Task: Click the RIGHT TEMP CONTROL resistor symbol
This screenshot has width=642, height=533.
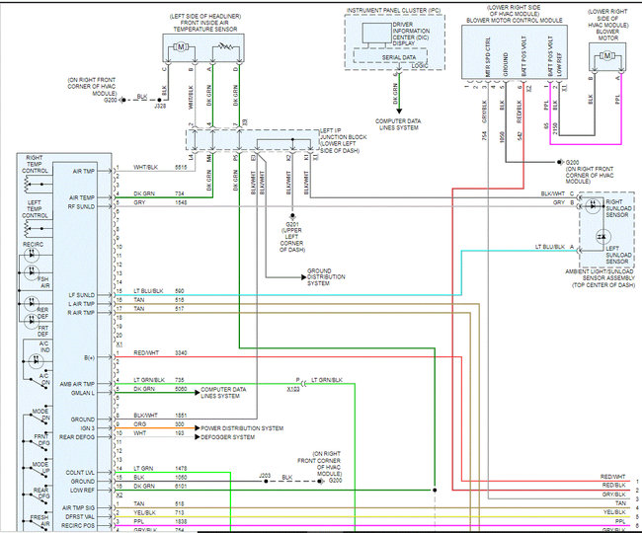Action: coord(27,185)
